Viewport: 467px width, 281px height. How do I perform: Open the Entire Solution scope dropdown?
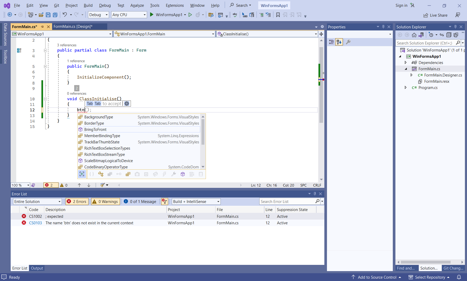[x=37, y=202]
